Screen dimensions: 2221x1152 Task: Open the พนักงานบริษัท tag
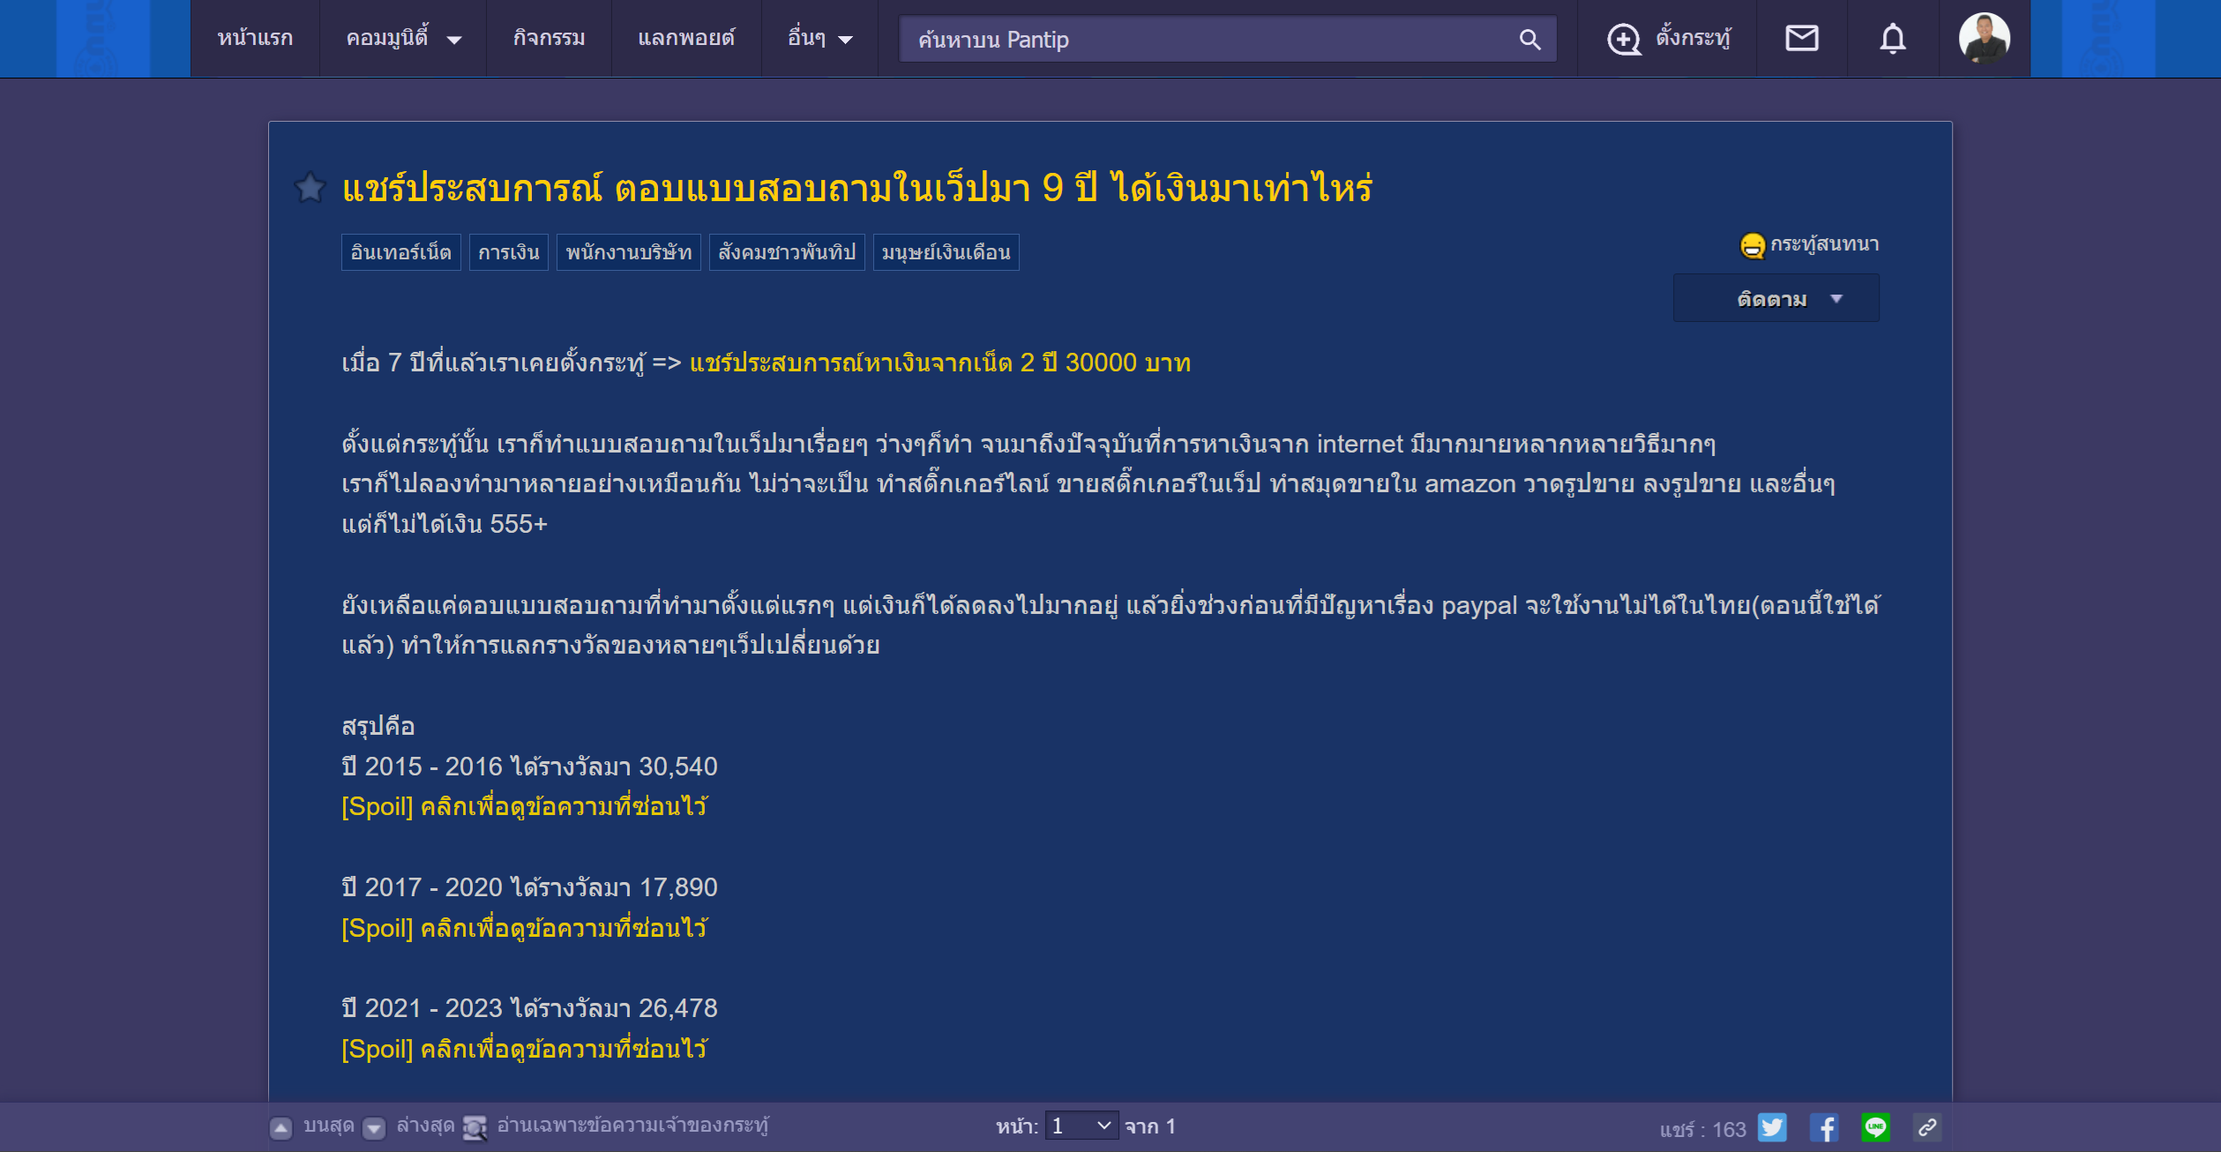[x=629, y=252]
